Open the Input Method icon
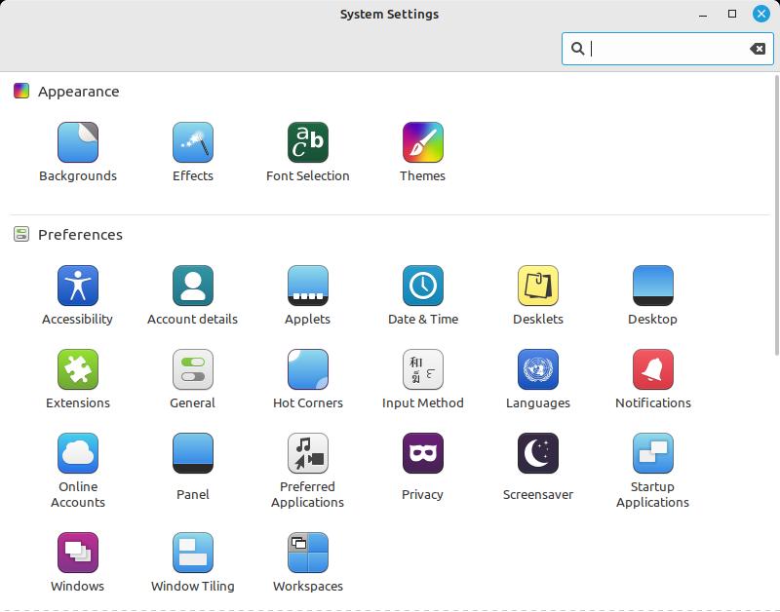 point(422,369)
